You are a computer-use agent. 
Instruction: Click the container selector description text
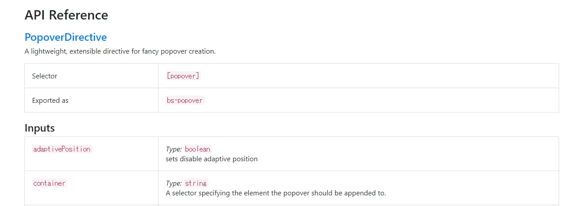(x=276, y=193)
